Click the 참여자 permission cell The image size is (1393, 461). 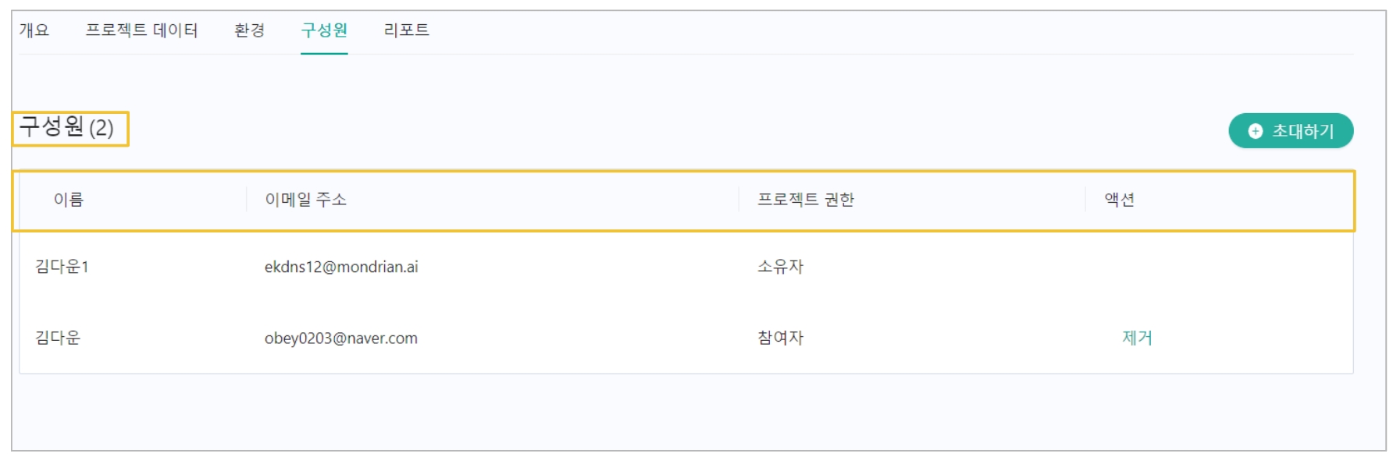point(780,338)
